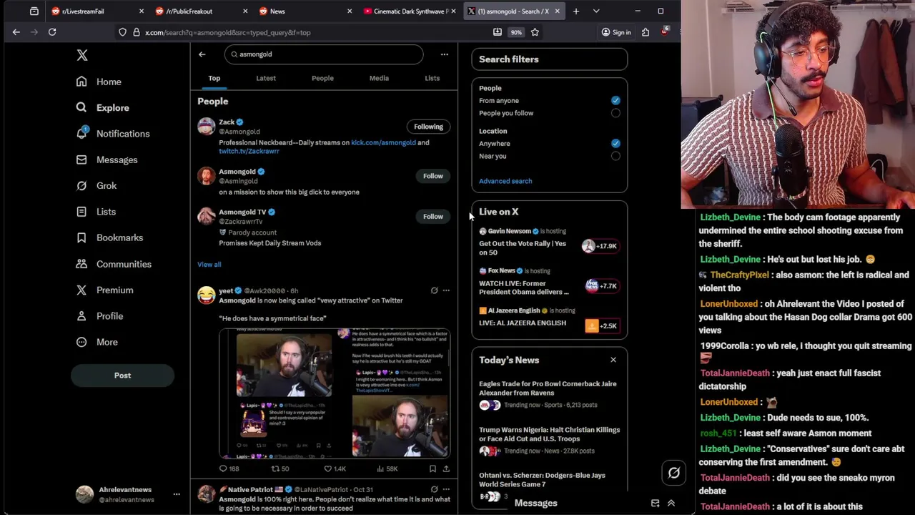This screenshot has width=915, height=515.
Task: Change the 90% zoom level
Action: [516, 32]
